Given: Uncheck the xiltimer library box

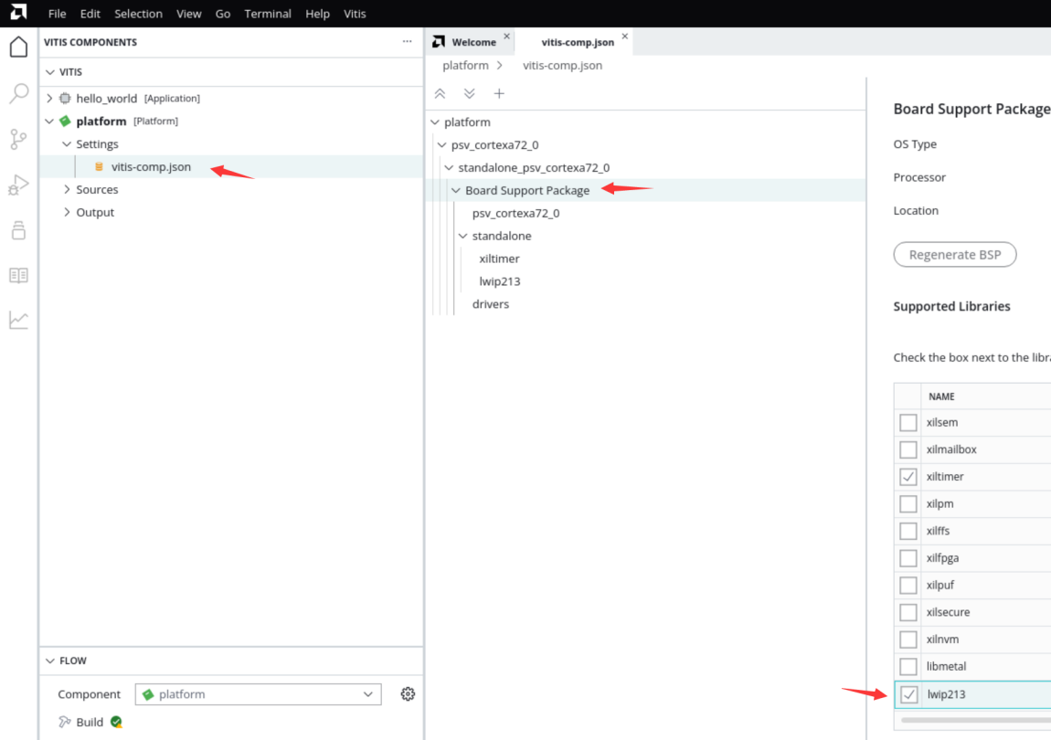Looking at the screenshot, I should (908, 477).
